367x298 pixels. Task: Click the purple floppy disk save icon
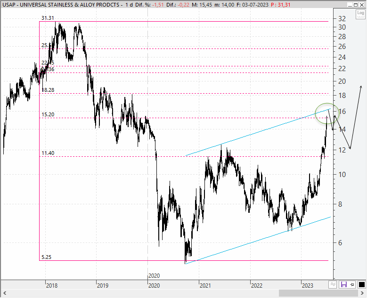(343, 285)
